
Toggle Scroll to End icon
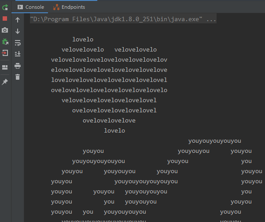(18, 54)
